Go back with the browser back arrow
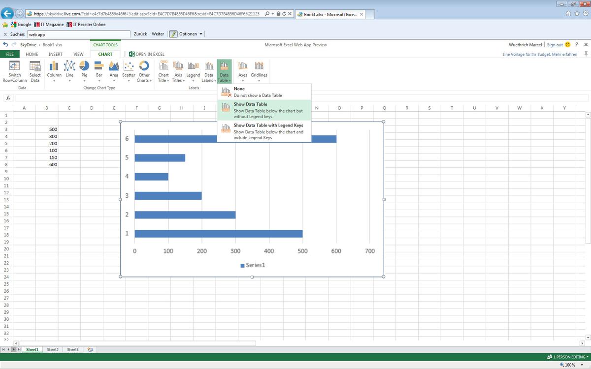 click(x=8, y=14)
